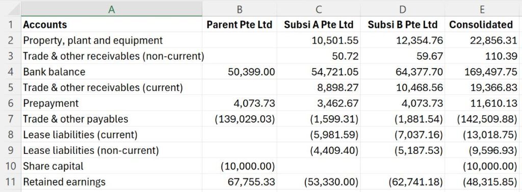
Task: Select column B header
Action: [x=240, y=9]
